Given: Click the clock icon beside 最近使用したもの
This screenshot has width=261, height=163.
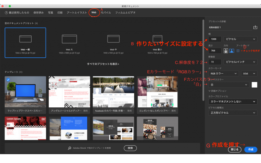Looking at the screenshot, I should (x=6, y=13).
